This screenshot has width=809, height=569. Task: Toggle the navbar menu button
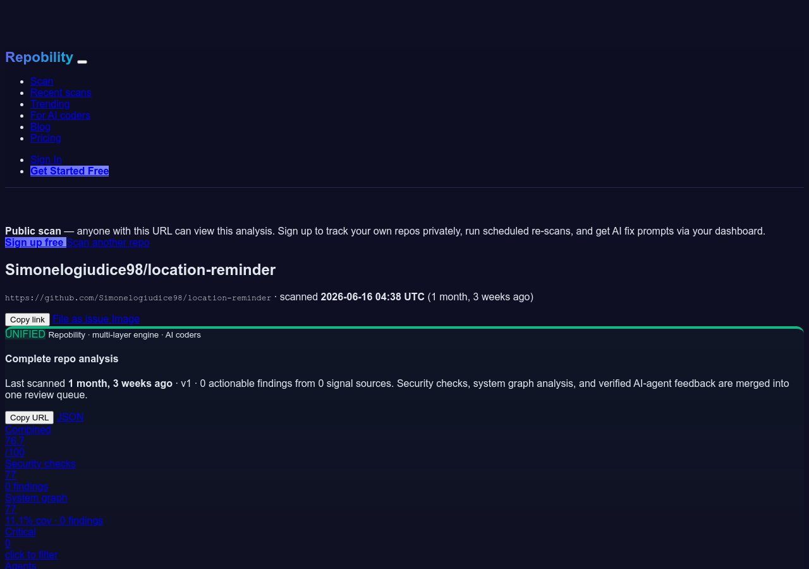[82, 61]
